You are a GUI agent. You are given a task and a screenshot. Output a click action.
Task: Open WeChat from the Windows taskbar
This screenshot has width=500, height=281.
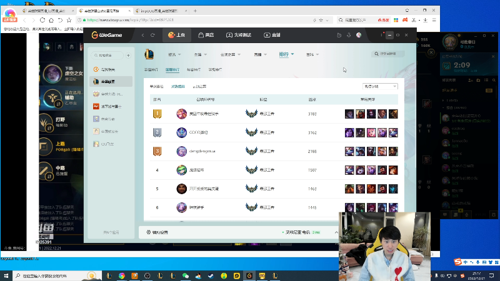click(186, 275)
